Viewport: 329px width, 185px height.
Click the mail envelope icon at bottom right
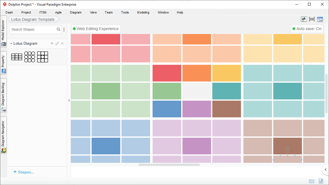coord(311,181)
